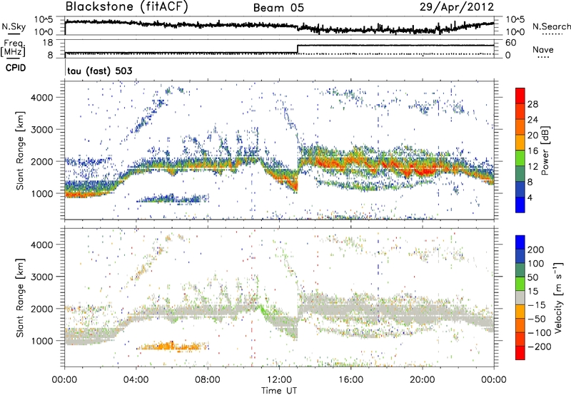Click the 'CPID' label
This screenshot has height=395, width=571.
pos(16,68)
